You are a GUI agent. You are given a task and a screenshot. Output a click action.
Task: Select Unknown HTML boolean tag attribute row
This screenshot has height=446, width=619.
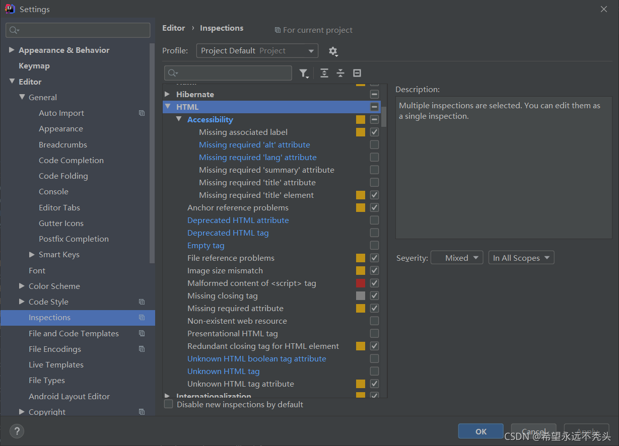(272, 358)
